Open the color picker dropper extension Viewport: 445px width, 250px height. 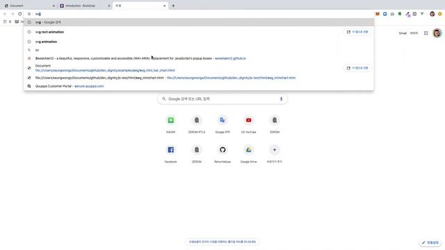click(x=407, y=14)
